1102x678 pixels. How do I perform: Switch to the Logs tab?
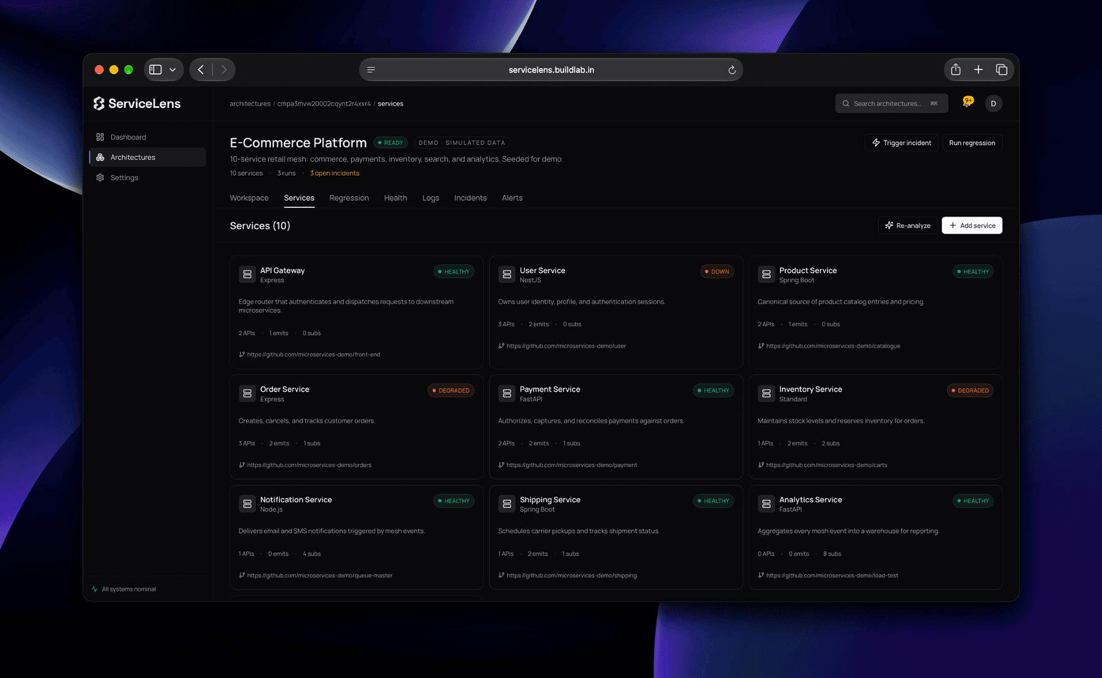tap(430, 198)
